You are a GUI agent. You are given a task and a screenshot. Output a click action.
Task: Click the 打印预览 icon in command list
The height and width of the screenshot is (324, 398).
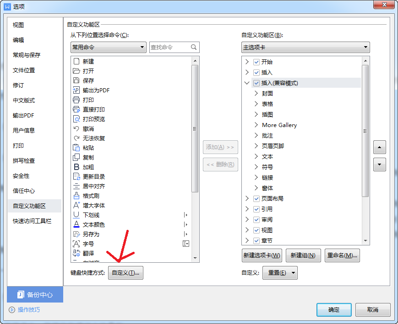coord(76,119)
